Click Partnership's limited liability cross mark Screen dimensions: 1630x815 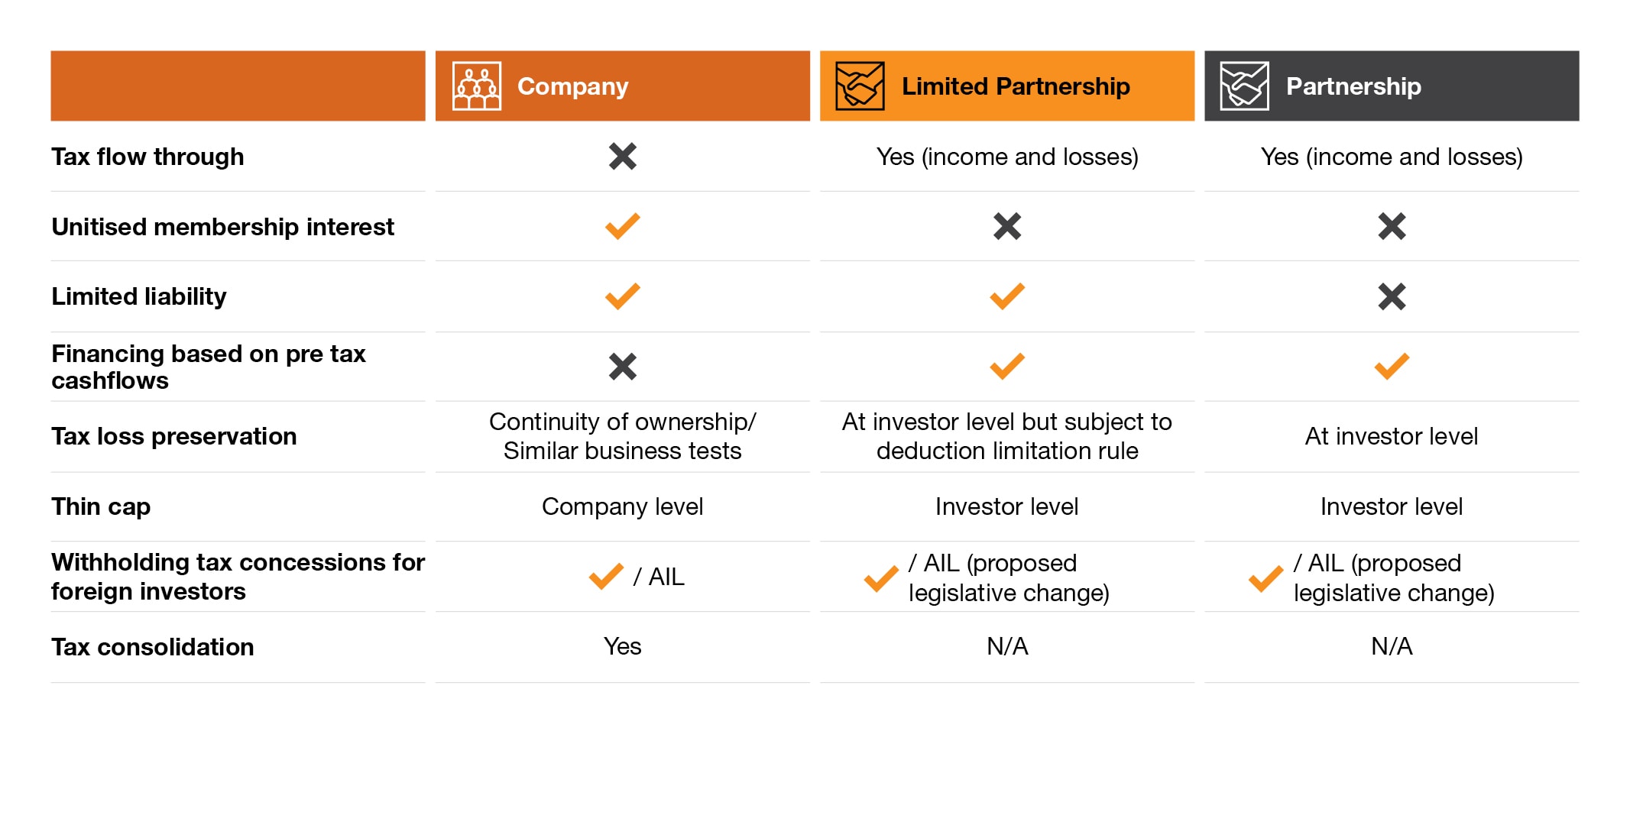[1392, 296]
